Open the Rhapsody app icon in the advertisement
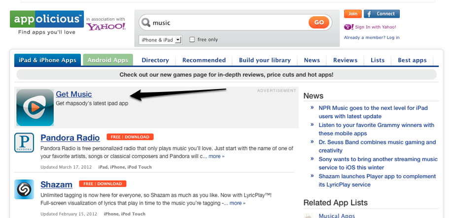449x218 pixels. click(x=35, y=108)
